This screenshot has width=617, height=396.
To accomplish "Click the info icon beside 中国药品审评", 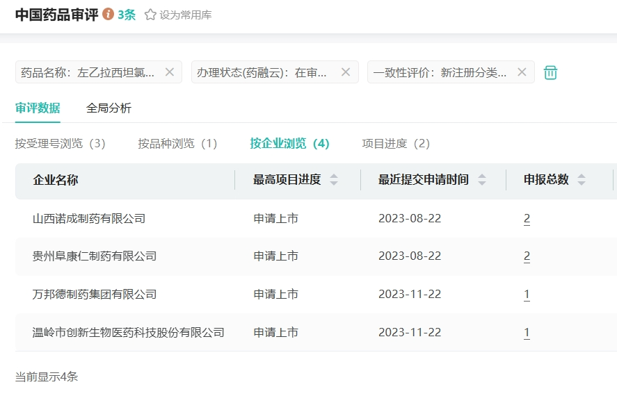I will pyautogui.click(x=108, y=14).
